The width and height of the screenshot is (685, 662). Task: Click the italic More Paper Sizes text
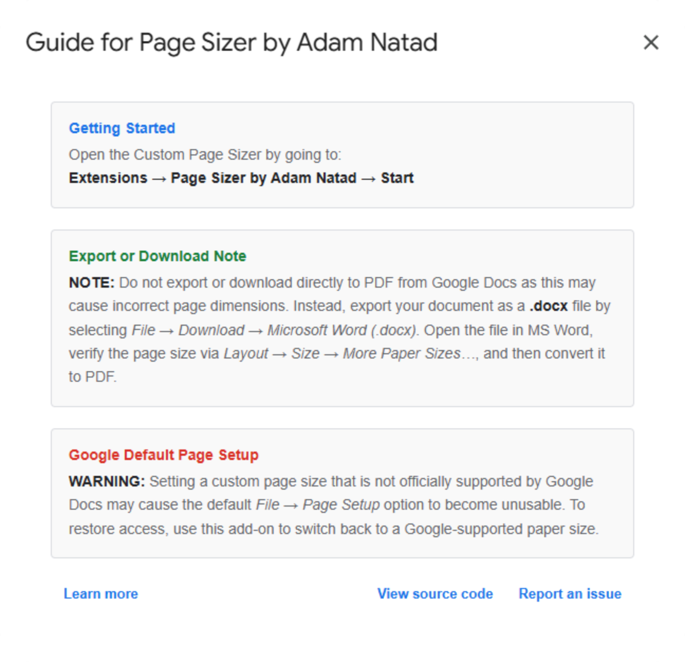pos(402,353)
